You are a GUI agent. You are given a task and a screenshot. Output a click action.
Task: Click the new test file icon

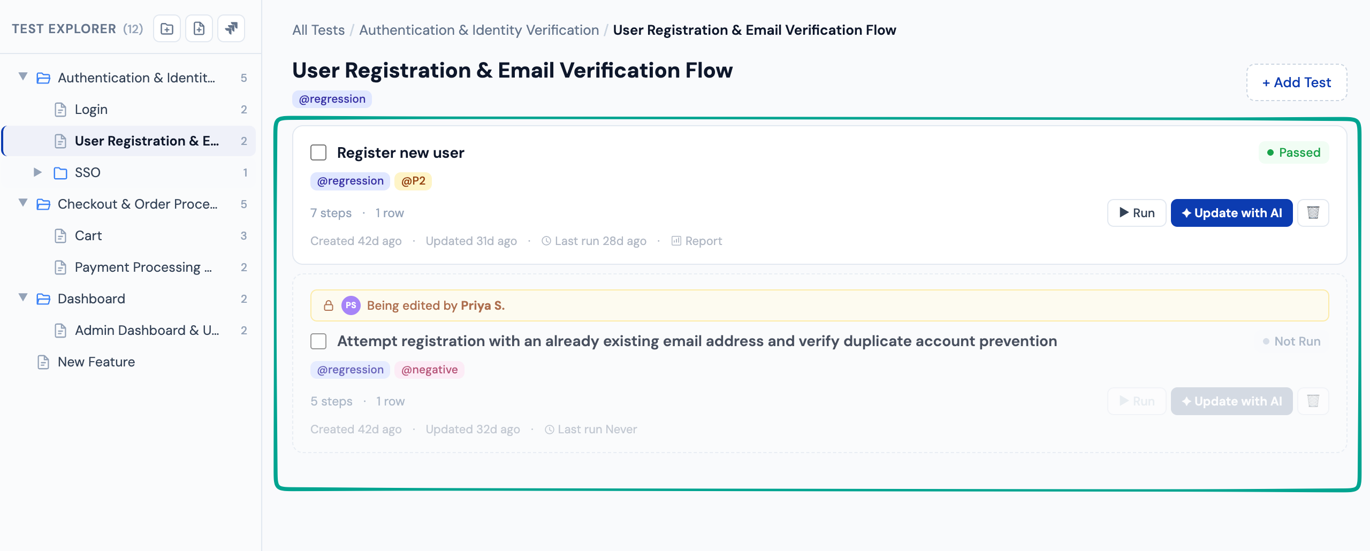coord(199,29)
